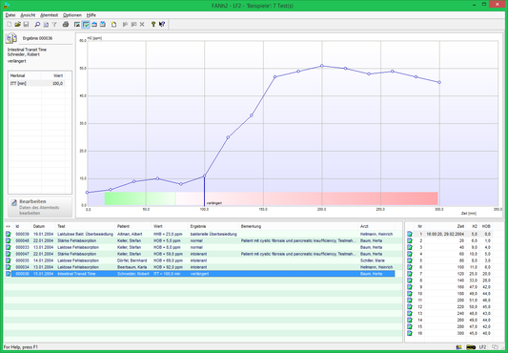This screenshot has width=508, height=353.
Task: Click measurement icon for Nr 16
Action: [x=410, y=333]
